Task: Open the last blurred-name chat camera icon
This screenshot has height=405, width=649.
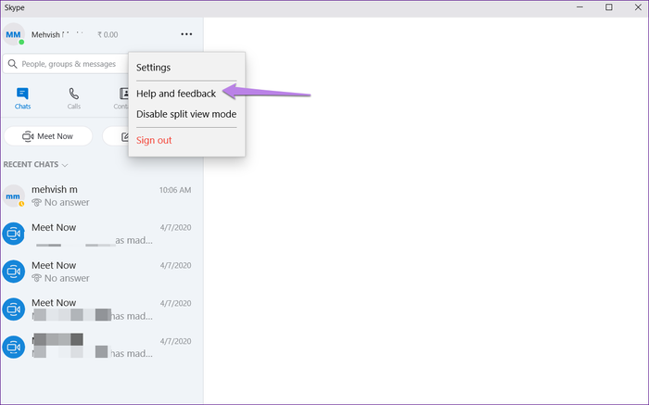Action: [14, 348]
